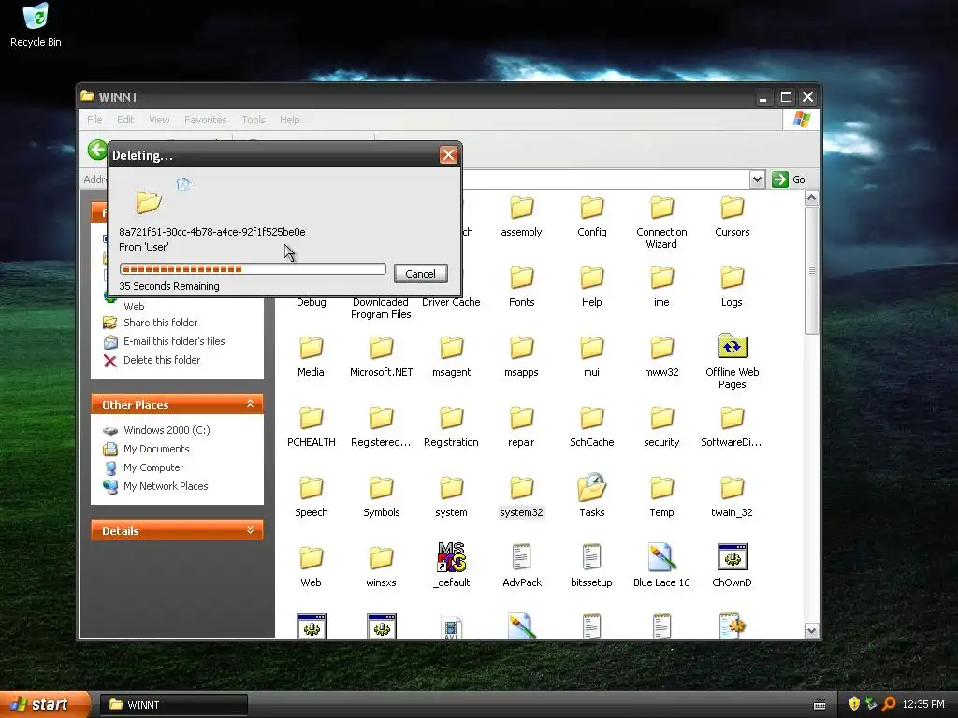Image resolution: width=958 pixels, height=718 pixels.
Task: Select the security folder
Action: [x=661, y=427]
